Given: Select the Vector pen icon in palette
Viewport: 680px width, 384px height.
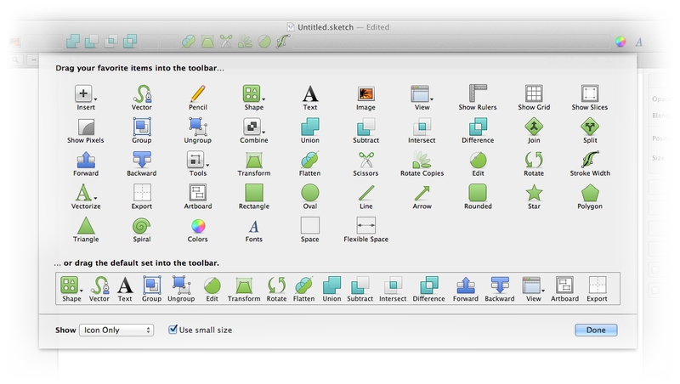Looking at the screenshot, I should tap(142, 93).
